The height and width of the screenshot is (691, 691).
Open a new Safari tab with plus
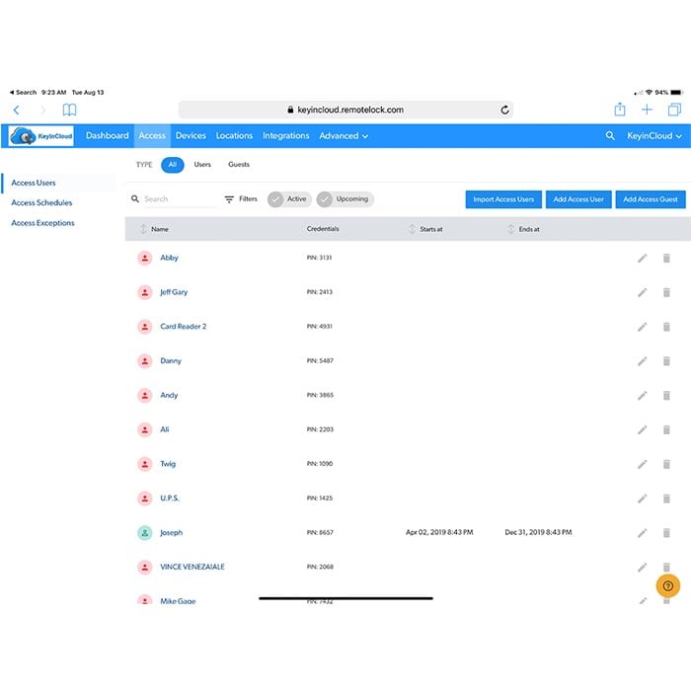tap(647, 110)
